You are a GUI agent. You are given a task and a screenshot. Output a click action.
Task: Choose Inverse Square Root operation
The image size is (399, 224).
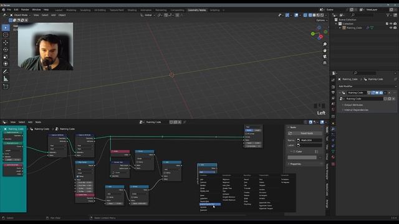click(210, 204)
